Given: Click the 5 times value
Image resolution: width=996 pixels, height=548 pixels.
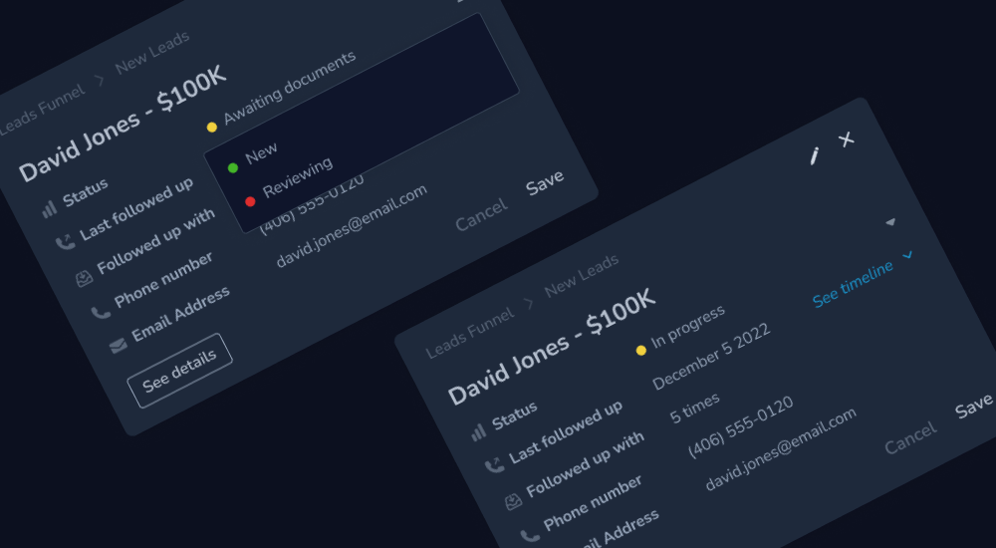Looking at the screenshot, I should [695, 409].
